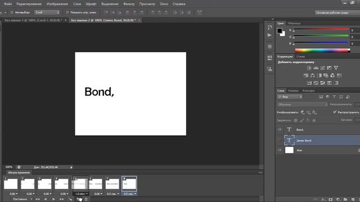Screen dimensions: 360x202
Task: Add a Channel Mixer adjustment
Action: coord(332,75)
